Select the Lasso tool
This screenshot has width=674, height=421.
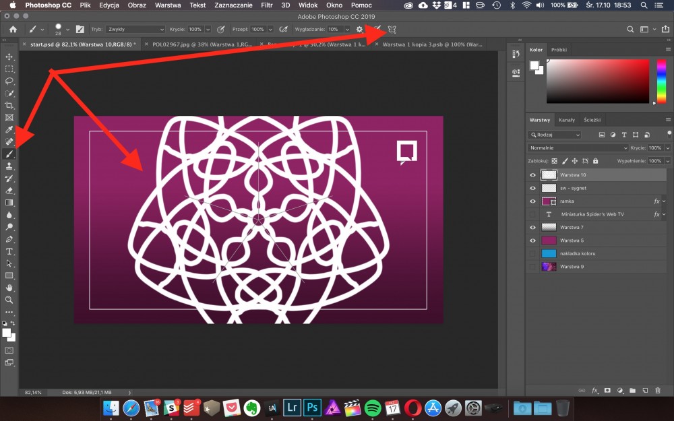click(x=9, y=81)
